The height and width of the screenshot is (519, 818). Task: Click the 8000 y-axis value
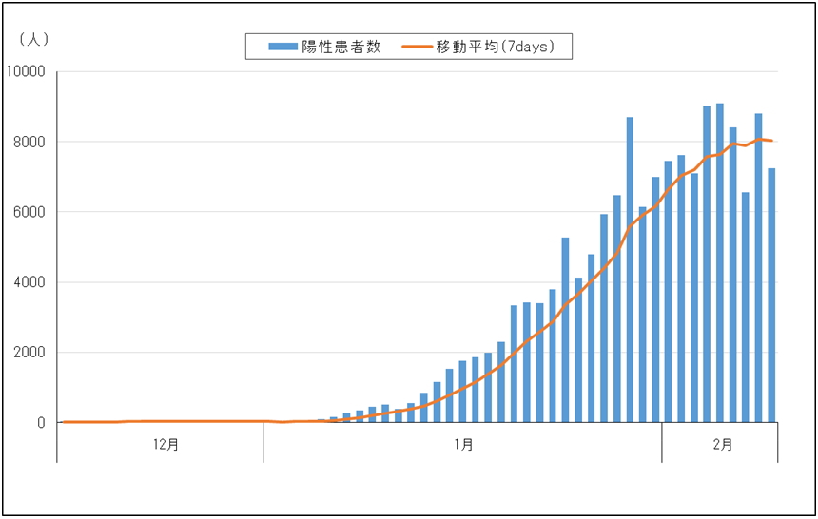(x=29, y=142)
